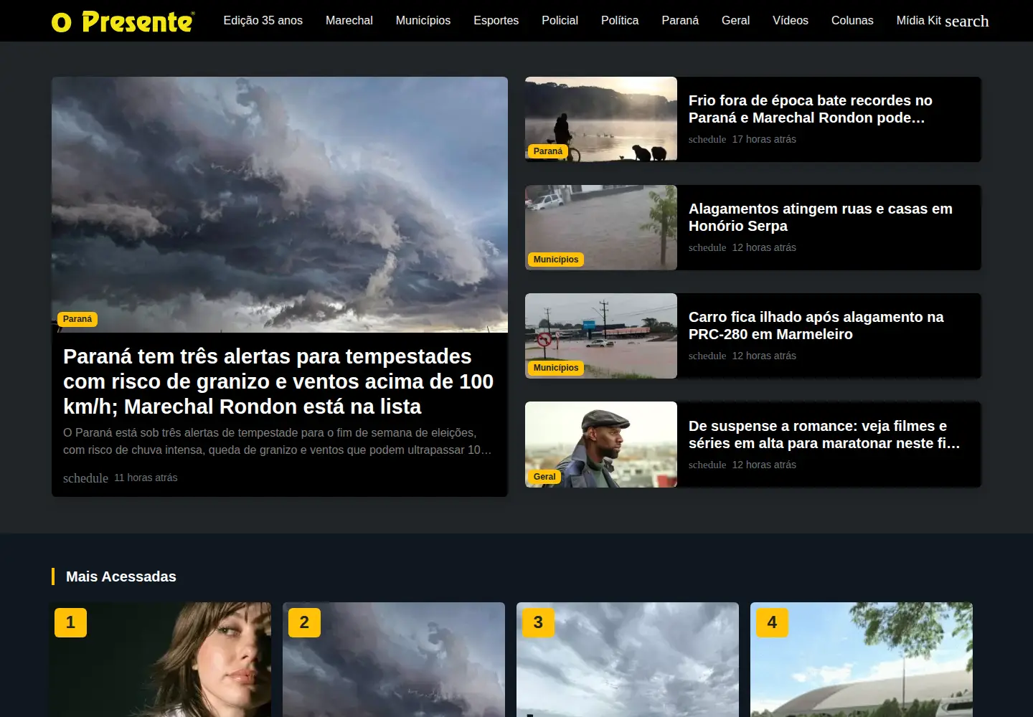Open the flooded street thumbnail for Honório Serpa
1033x717 pixels.
[x=601, y=227]
